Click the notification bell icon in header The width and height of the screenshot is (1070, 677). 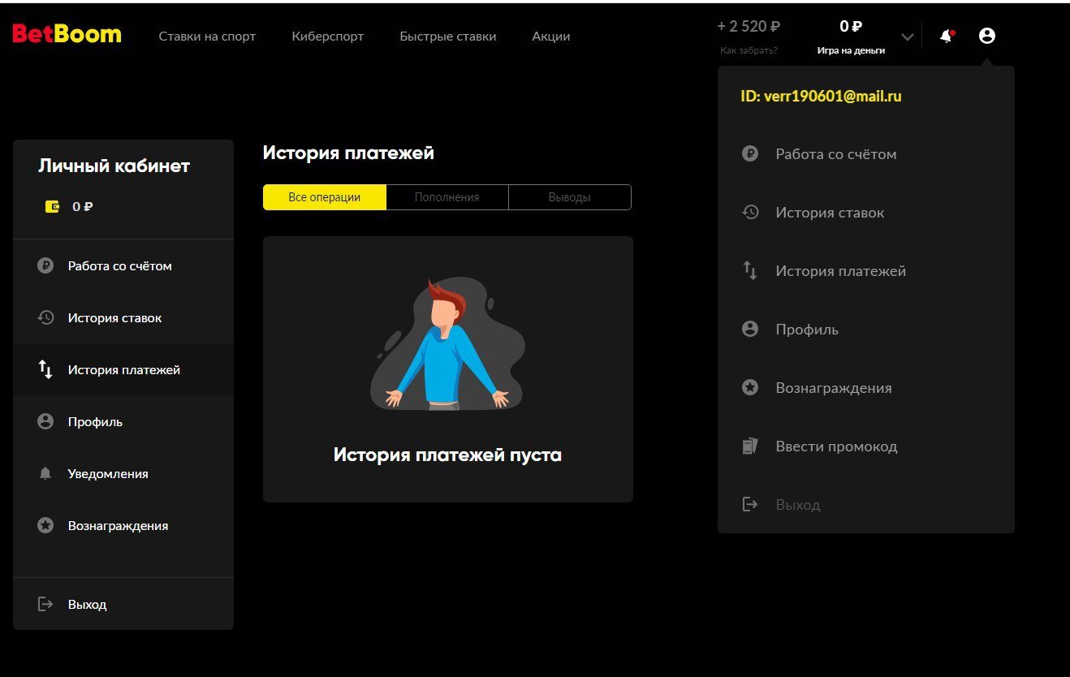(946, 37)
